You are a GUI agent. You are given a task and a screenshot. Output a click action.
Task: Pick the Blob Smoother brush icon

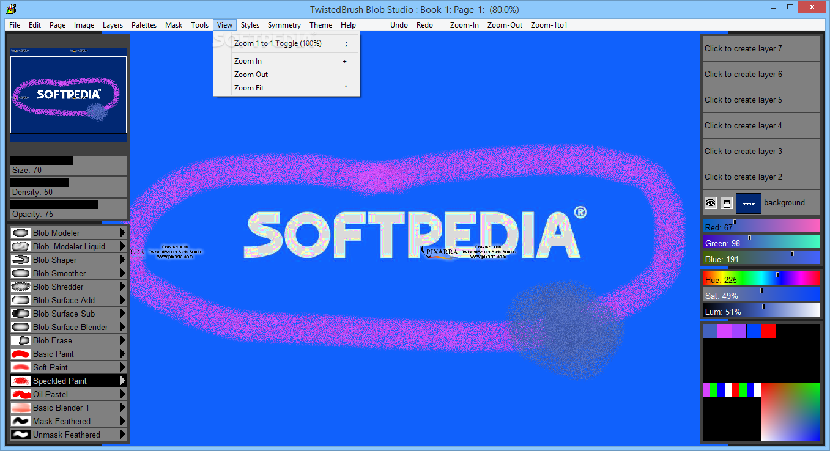[21, 273]
